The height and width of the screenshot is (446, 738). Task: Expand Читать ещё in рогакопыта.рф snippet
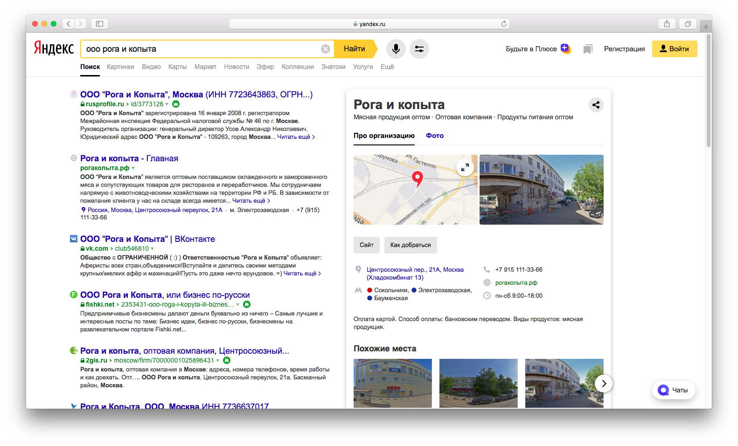(x=251, y=201)
